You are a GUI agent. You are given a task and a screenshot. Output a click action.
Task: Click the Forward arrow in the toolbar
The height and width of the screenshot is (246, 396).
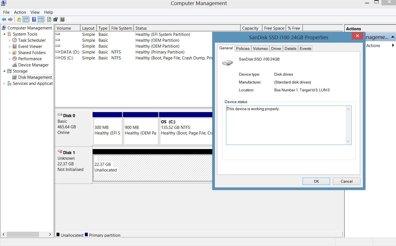click(x=10, y=19)
